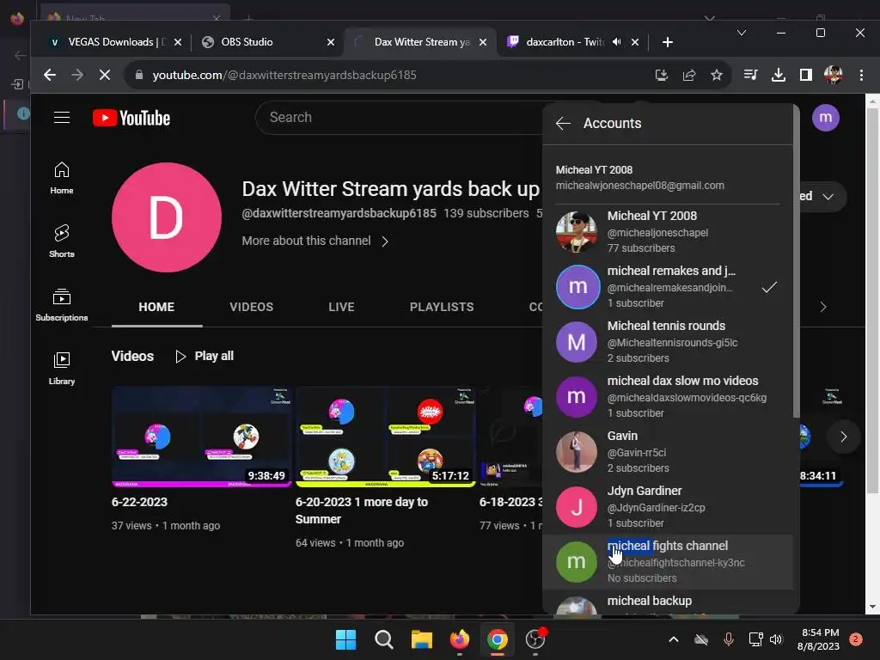Image resolution: width=880 pixels, height=660 pixels.
Task: Open the VIDEOS channel tab
Action: click(x=252, y=307)
